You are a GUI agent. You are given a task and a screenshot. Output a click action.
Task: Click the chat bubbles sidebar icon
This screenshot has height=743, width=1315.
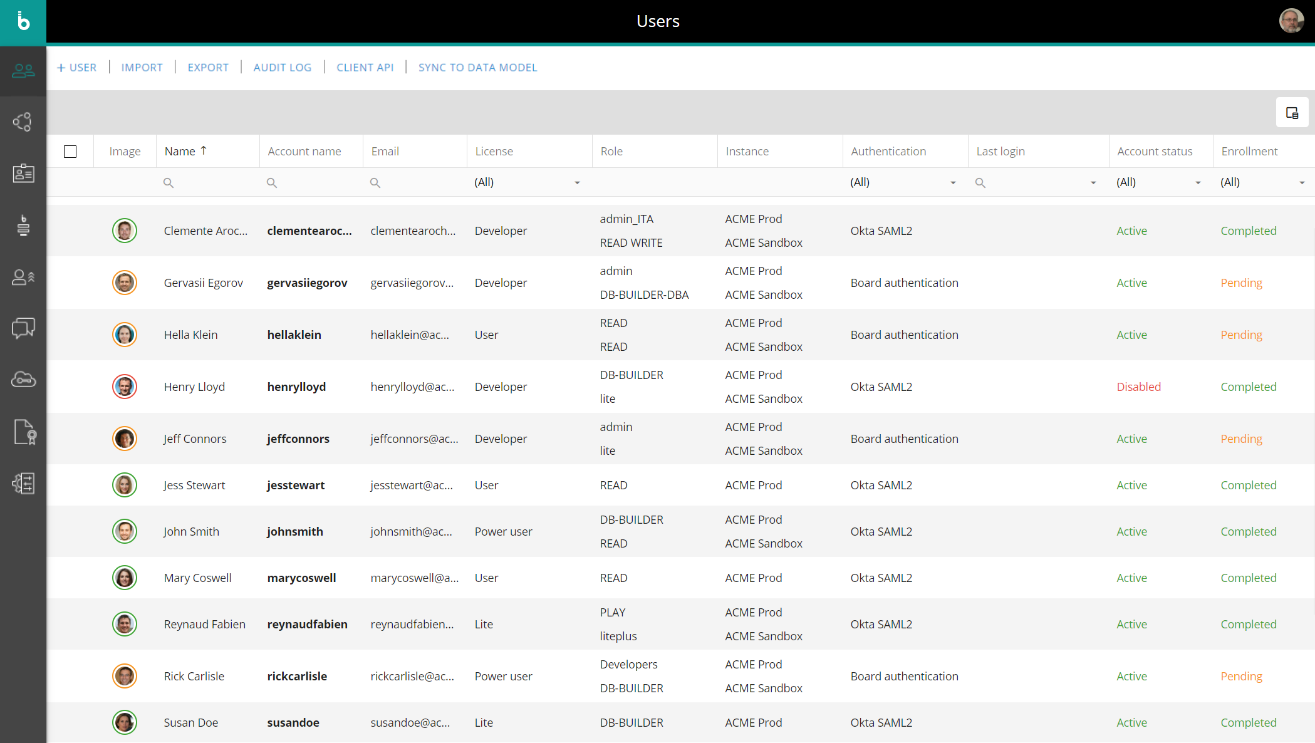point(23,328)
